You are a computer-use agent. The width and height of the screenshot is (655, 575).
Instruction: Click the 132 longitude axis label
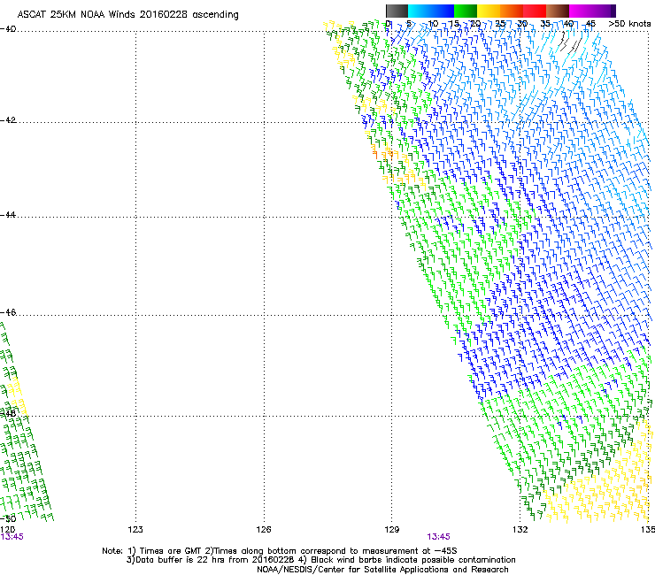[520, 530]
